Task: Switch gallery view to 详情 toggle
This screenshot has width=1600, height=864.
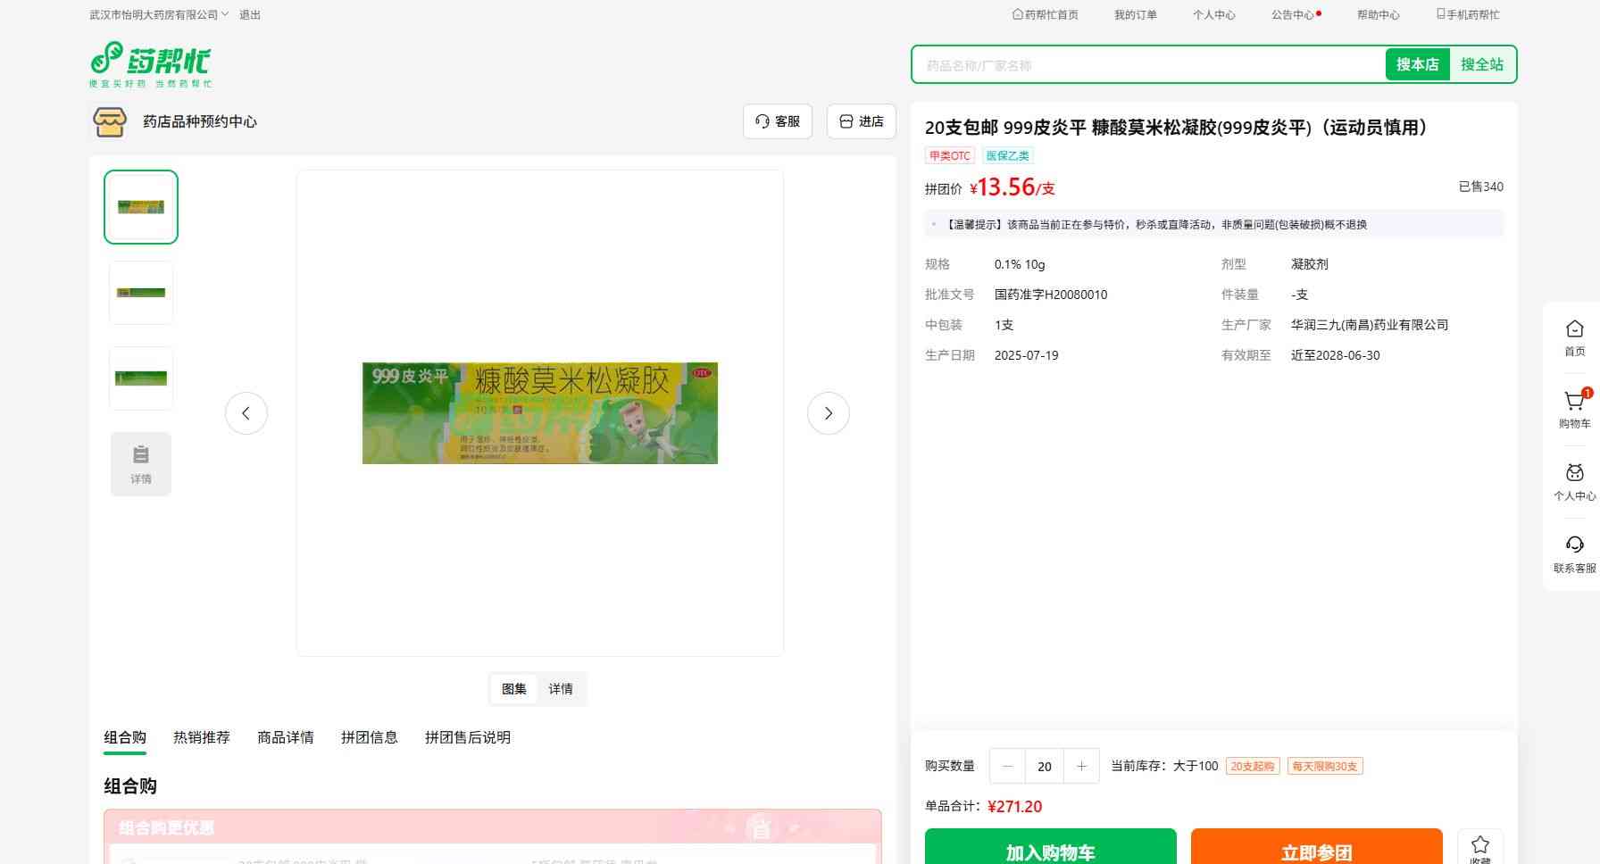Action: [561, 689]
